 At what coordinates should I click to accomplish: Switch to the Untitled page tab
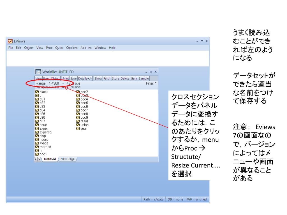(50, 159)
